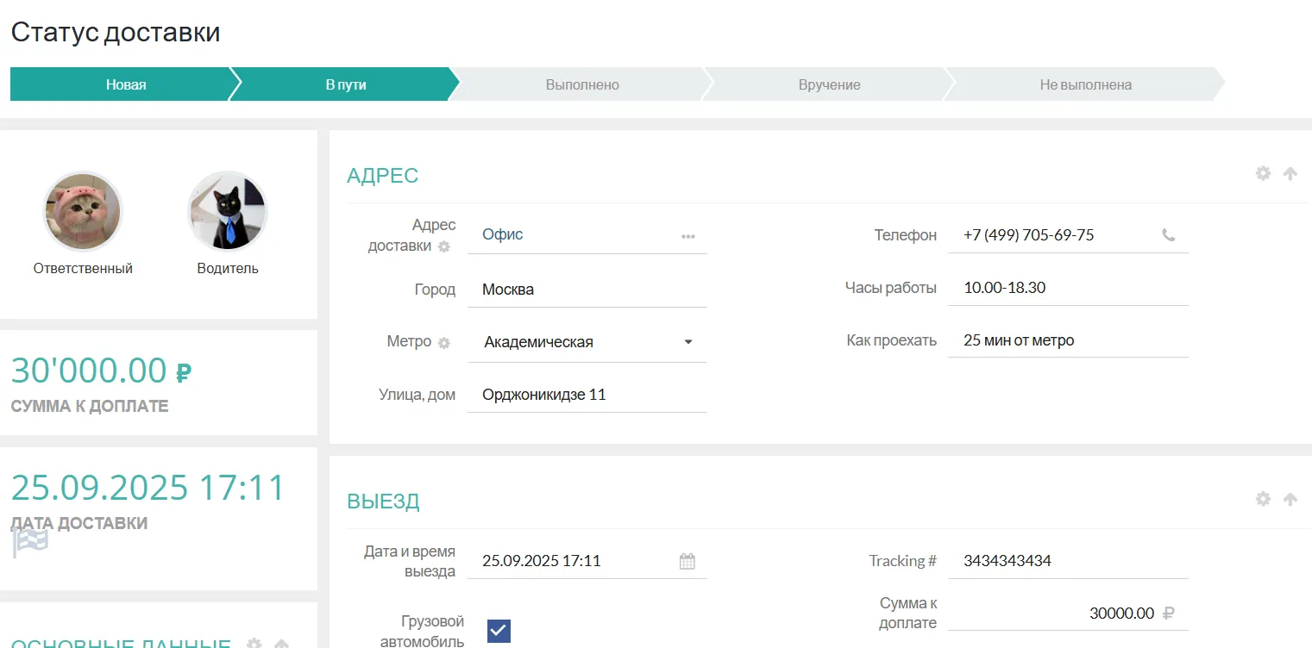1312x648 pixels.
Task: Set delivery status to Выполнено
Action: click(x=582, y=84)
